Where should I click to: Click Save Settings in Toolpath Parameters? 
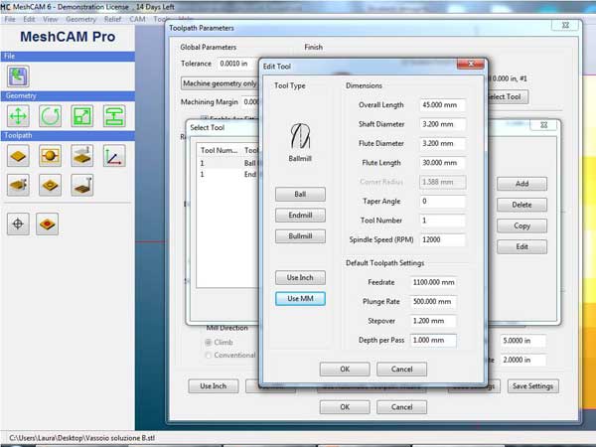point(532,386)
